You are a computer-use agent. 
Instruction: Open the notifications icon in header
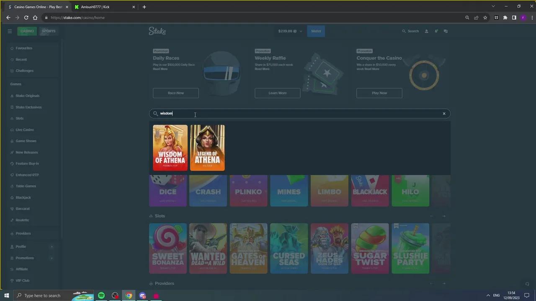click(x=436, y=31)
